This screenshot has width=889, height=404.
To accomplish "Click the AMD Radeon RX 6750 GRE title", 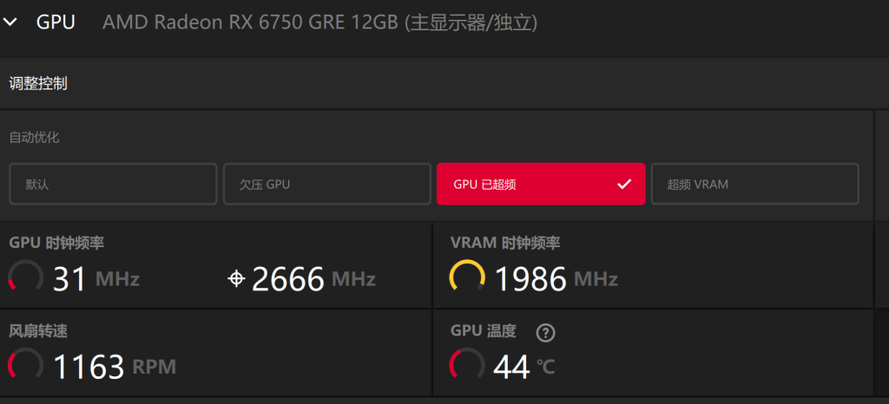I will click(x=319, y=23).
